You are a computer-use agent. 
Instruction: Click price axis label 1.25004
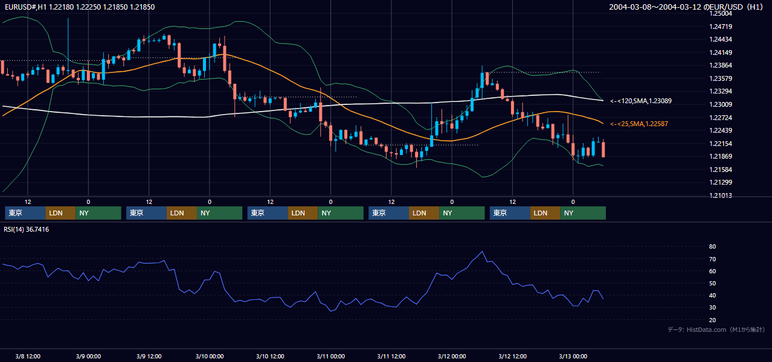click(x=721, y=13)
